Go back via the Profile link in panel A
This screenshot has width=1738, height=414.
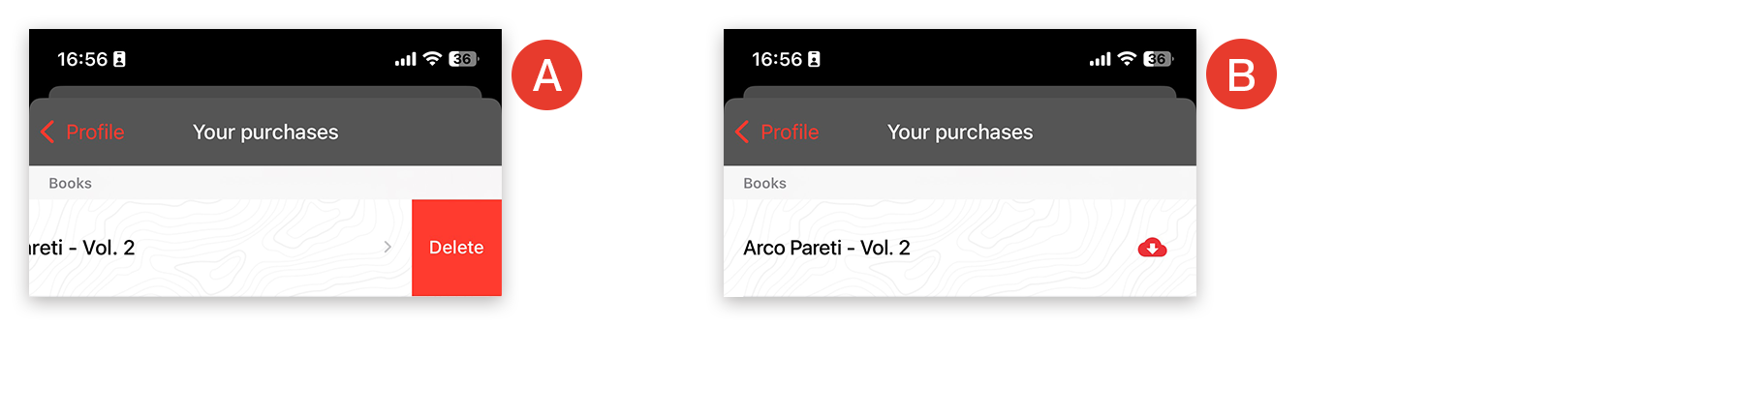(95, 132)
